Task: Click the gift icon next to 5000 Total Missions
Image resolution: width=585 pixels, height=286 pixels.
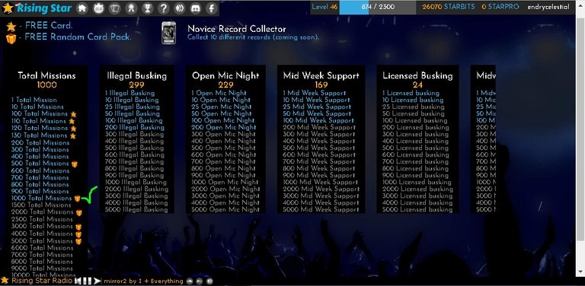Action: pyautogui.click(x=78, y=241)
